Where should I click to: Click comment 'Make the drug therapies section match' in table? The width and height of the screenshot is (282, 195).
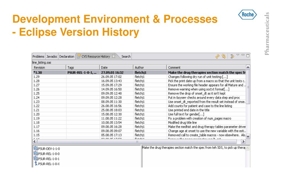pyautogui.click(x=207, y=73)
